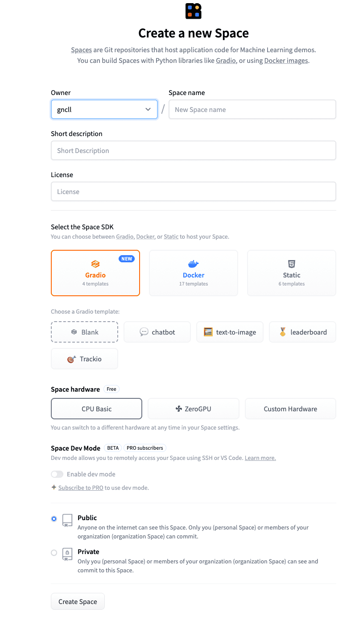Select the Public visibility radio button
The image size is (355, 629).
(54, 519)
